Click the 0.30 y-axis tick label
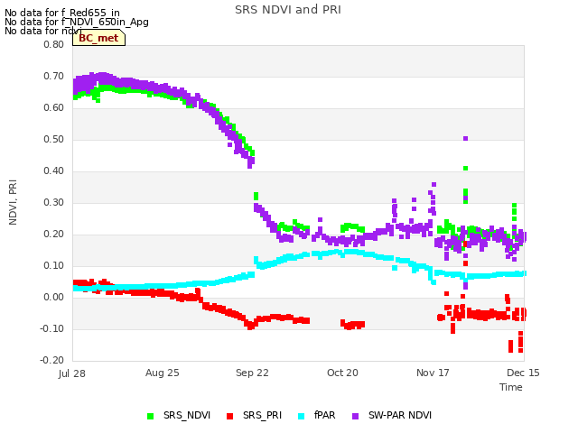The image size is (578, 433). pos(54,202)
